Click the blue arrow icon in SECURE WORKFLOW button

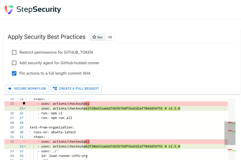(x=10, y=88)
